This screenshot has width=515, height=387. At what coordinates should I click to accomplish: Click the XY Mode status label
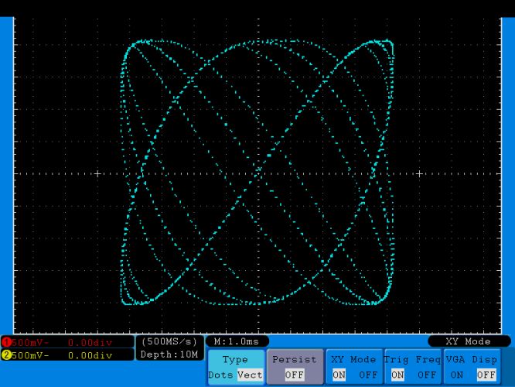click(469, 341)
